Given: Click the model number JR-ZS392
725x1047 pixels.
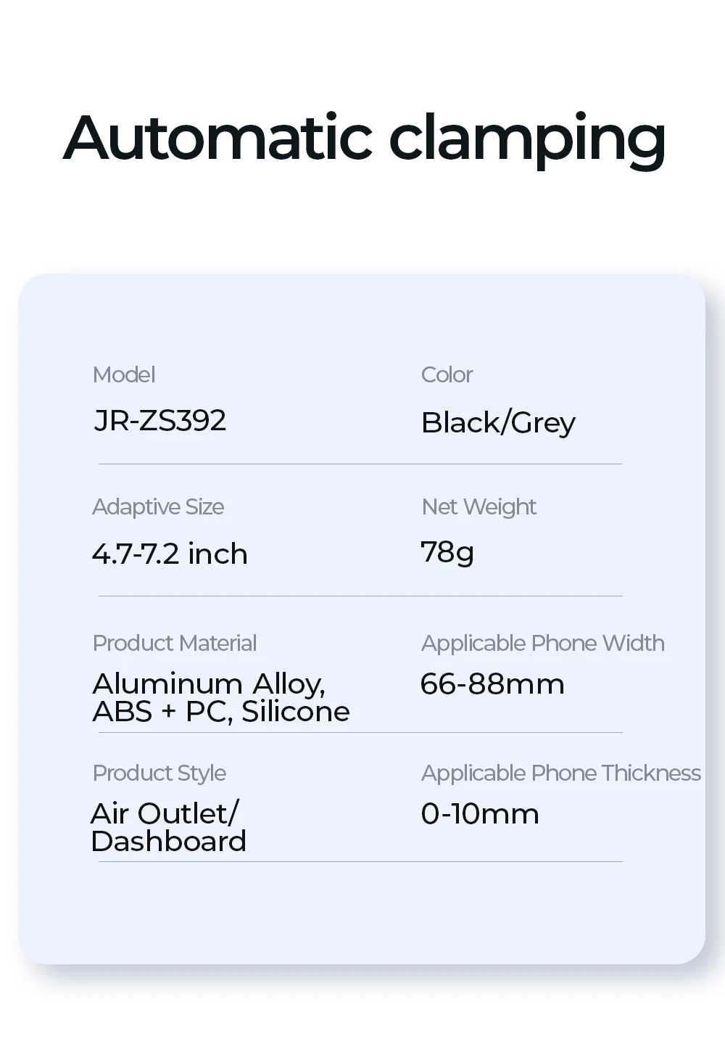Looking at the screenshot, I should point(160,421).
